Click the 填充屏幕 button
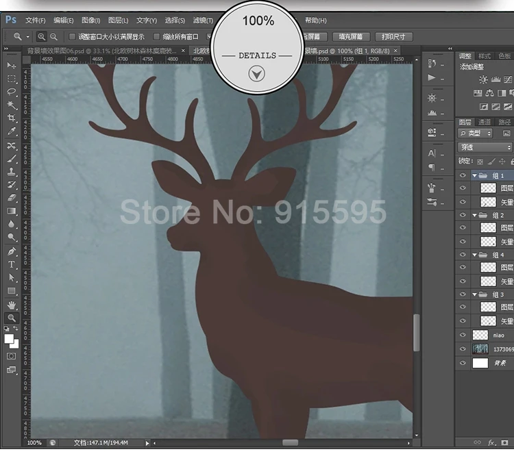The width and height of the screenshot is (514, 456). point(351,37)
